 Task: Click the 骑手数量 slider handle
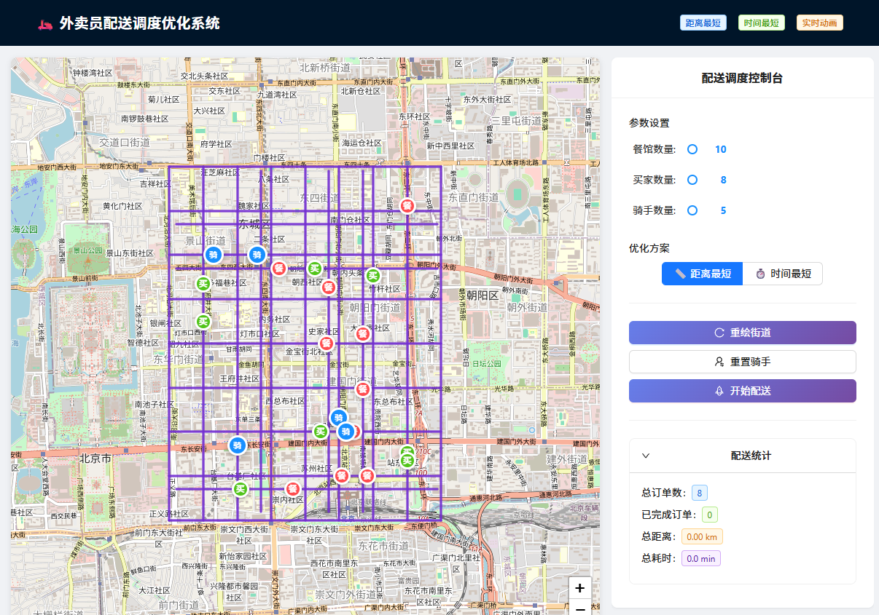692,210
